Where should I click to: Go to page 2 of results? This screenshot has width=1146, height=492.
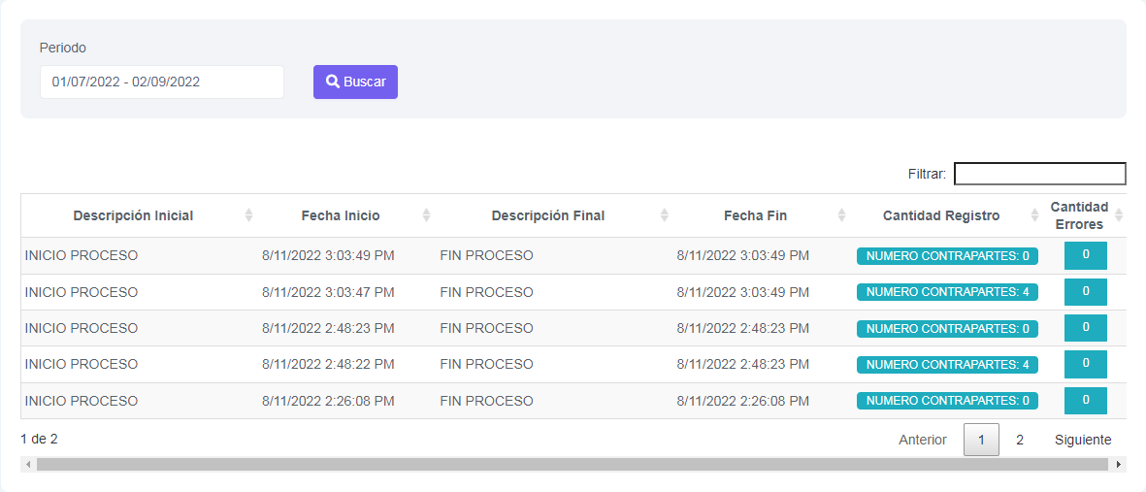[1020, 440]
